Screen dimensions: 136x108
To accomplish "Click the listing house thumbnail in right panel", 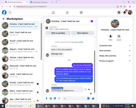I will 115,23.
